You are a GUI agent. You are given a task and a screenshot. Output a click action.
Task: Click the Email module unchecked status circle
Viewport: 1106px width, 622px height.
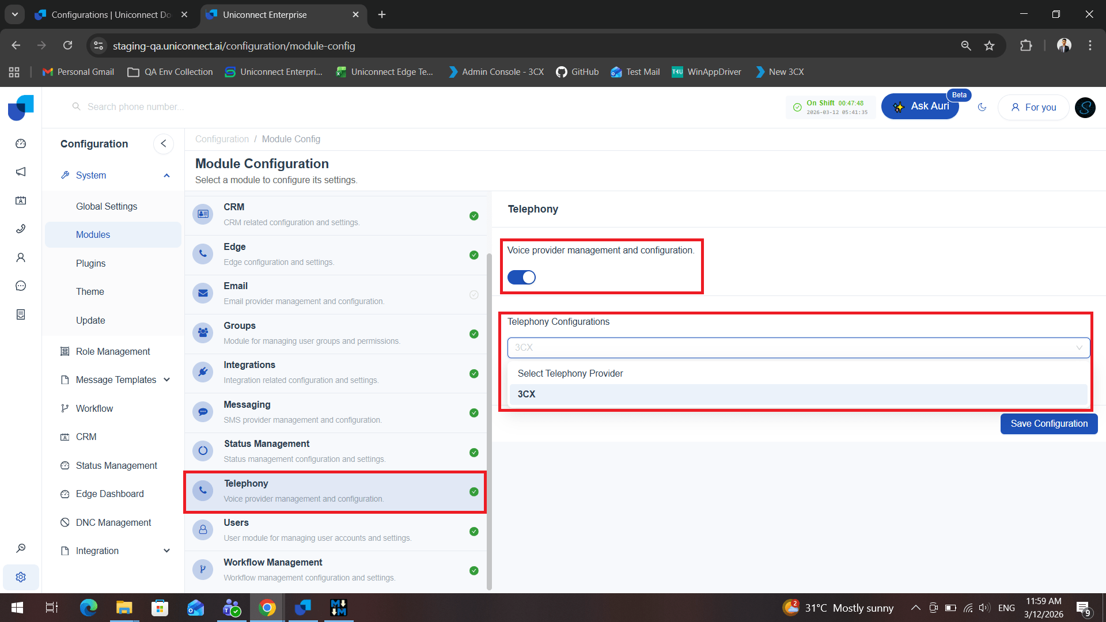point(474,295)
